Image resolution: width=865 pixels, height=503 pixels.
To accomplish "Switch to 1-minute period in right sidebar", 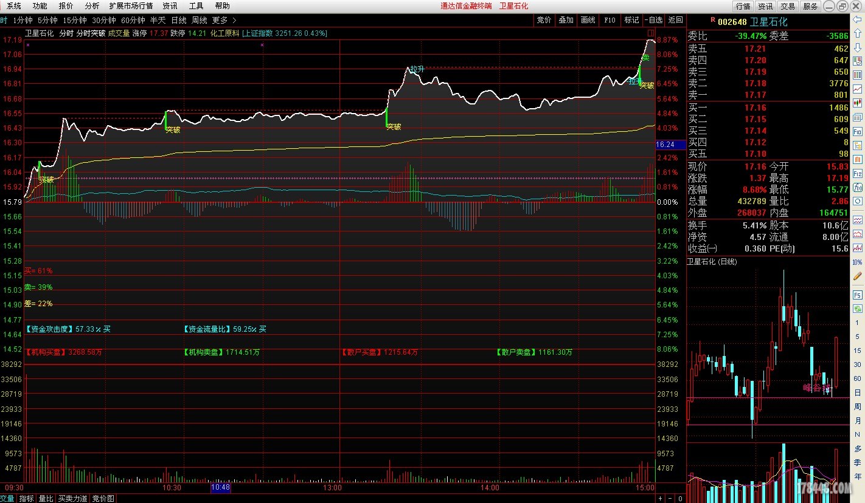I will [x=858, y=323].
